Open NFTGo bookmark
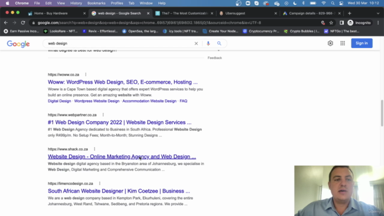 pyautogui.click(x=342, y=31)
